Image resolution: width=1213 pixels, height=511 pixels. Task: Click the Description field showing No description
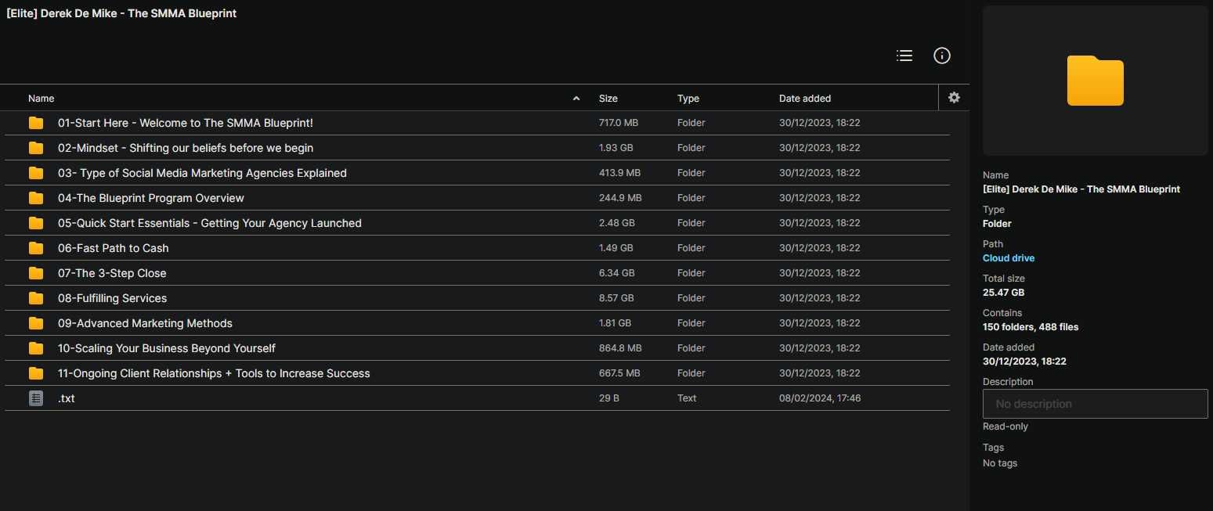(x=1095, y=404)
